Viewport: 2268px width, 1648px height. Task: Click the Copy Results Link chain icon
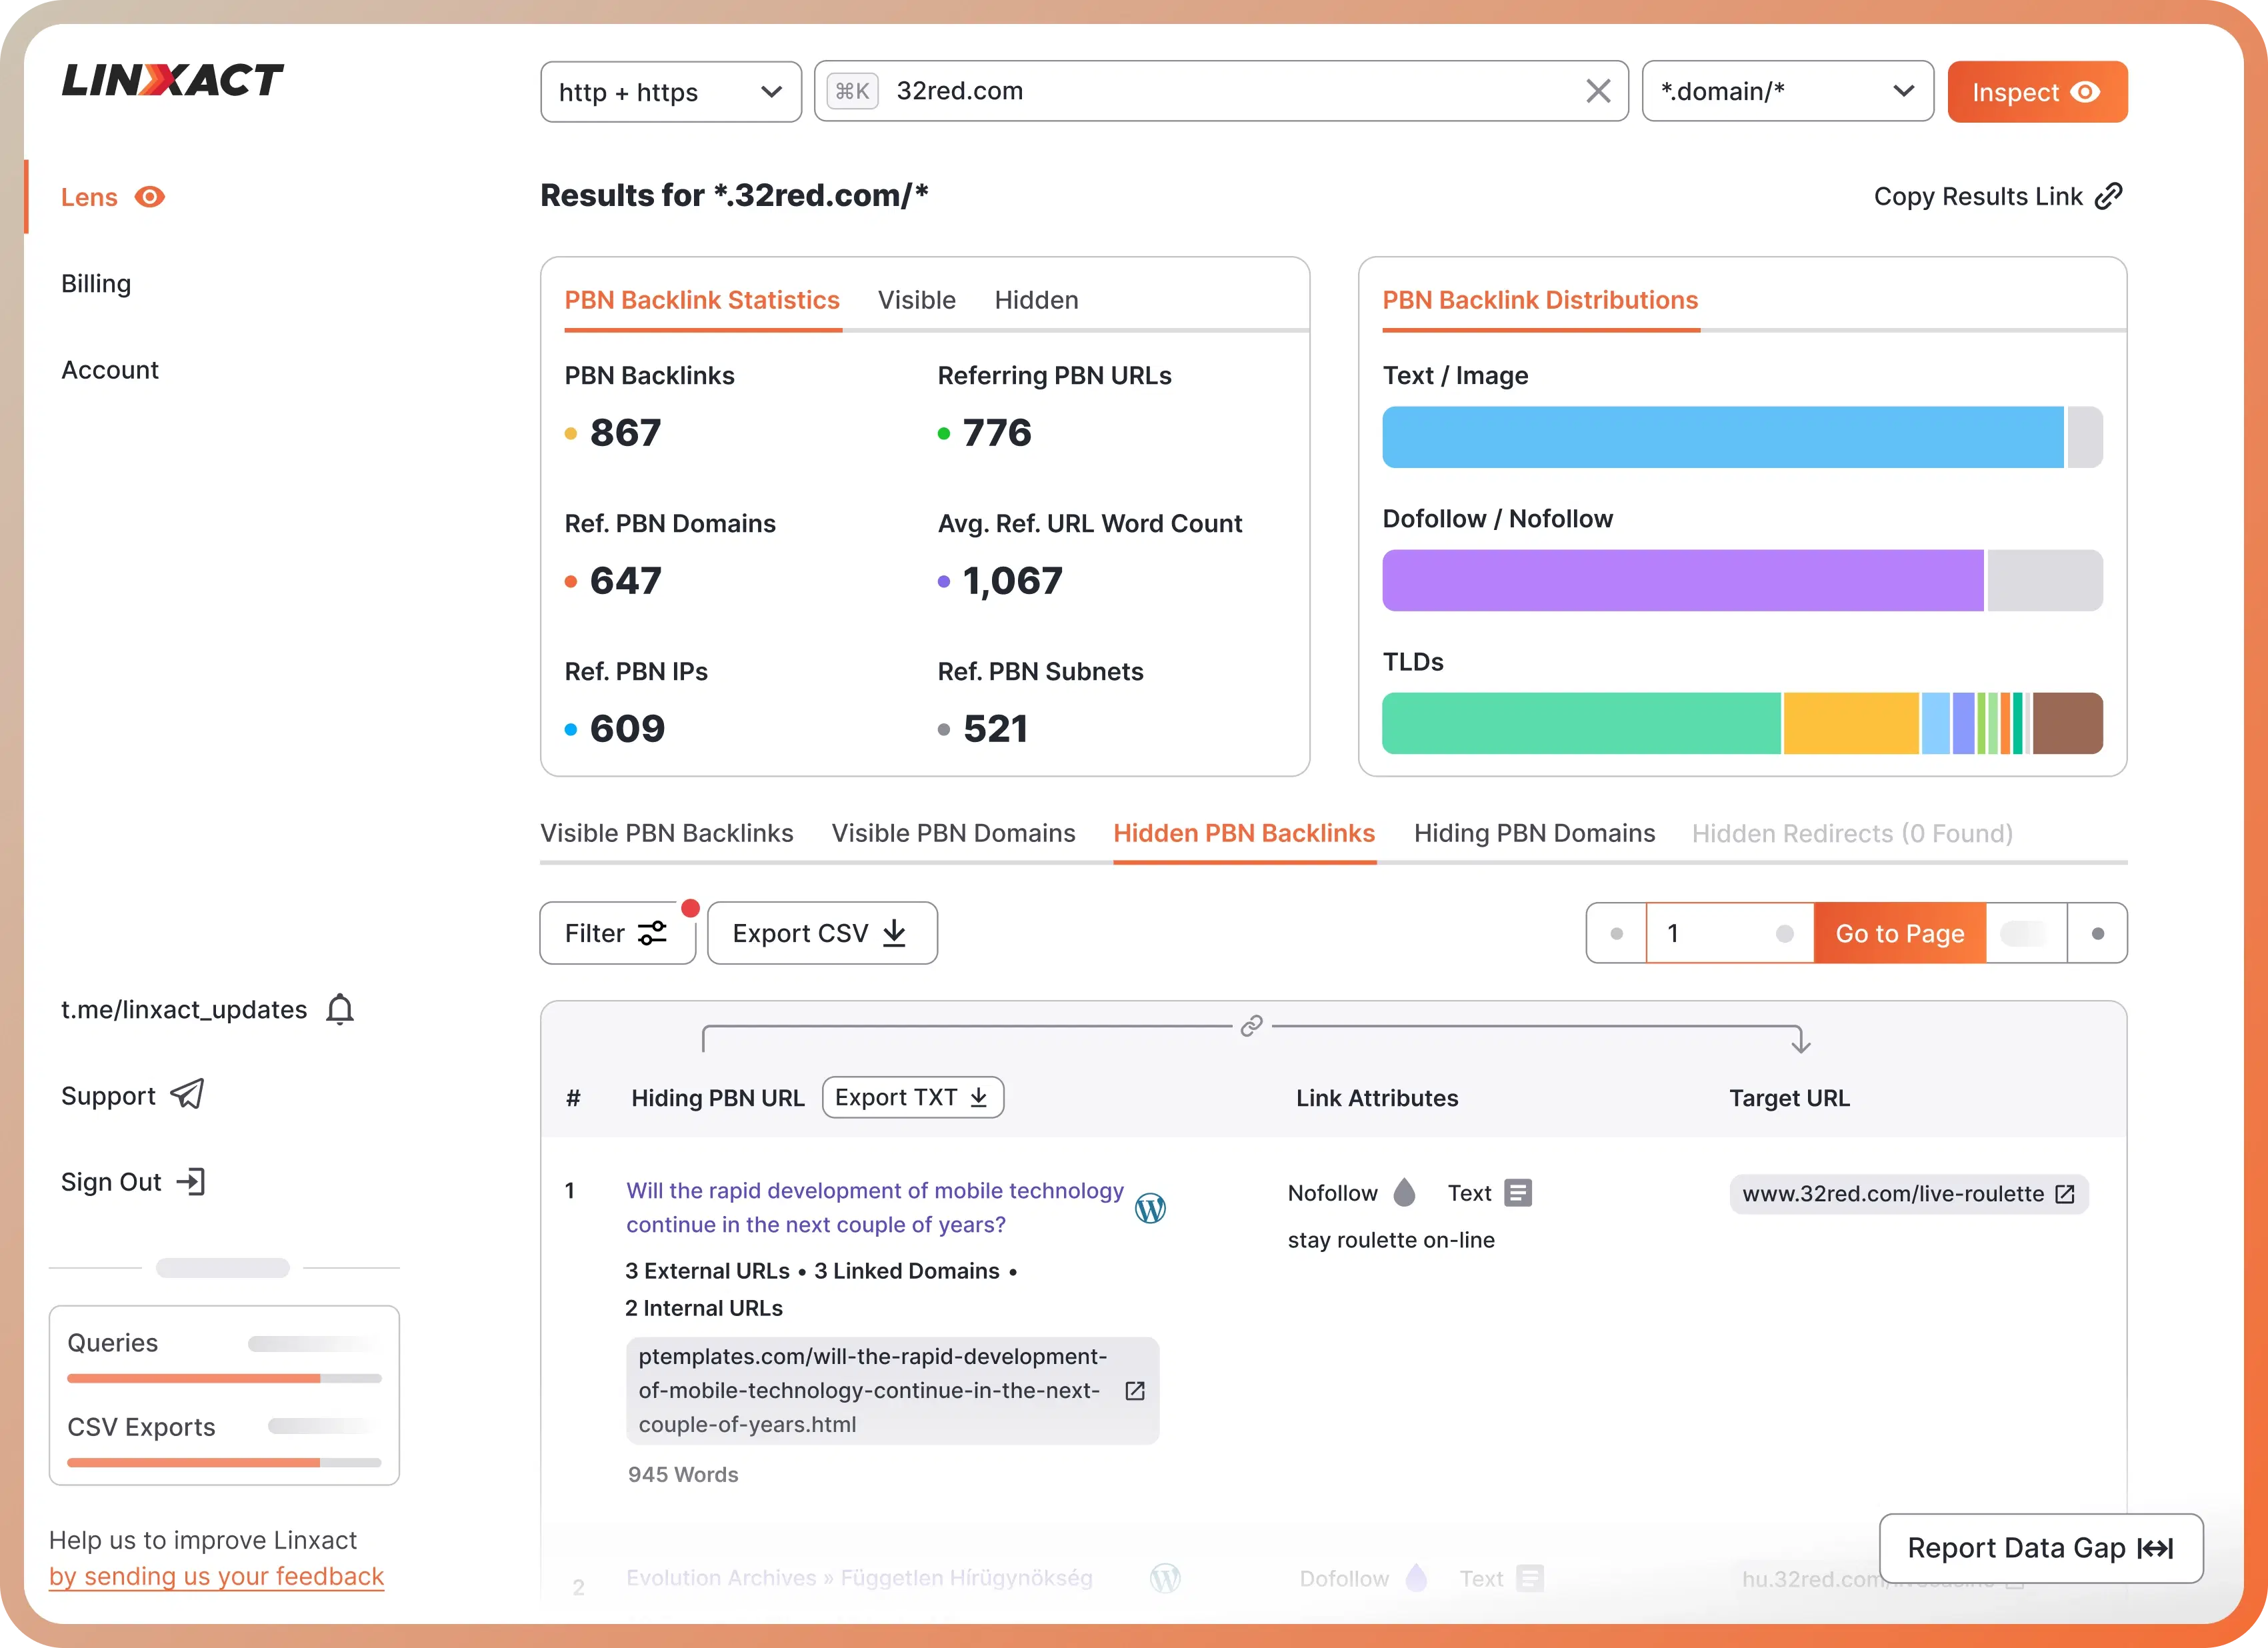pos(2108,196)
